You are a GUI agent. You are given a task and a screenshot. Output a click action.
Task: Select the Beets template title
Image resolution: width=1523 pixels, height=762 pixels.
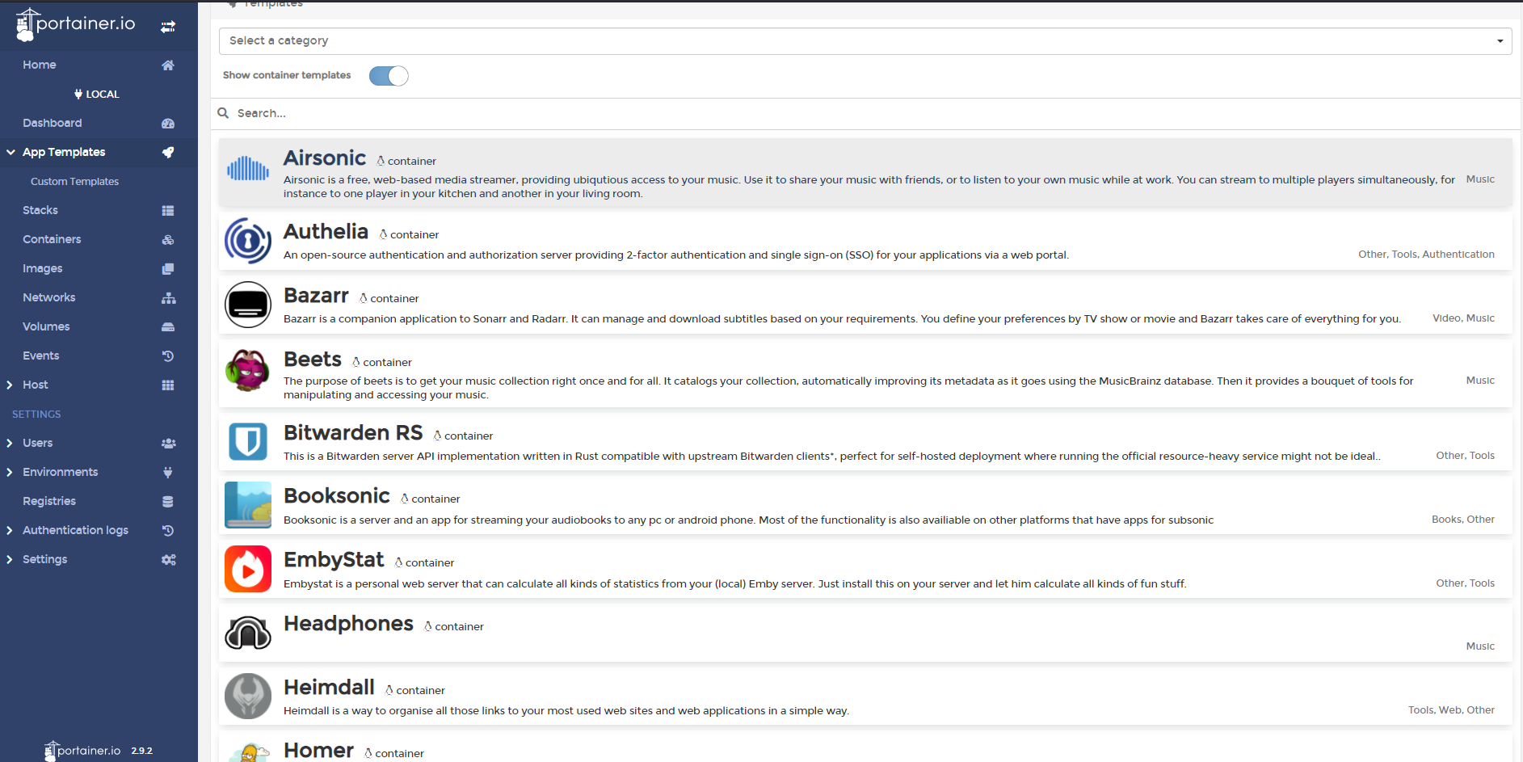click(313, 360)
